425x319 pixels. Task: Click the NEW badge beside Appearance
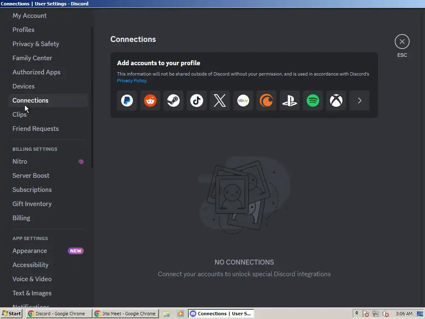point(76,251)
